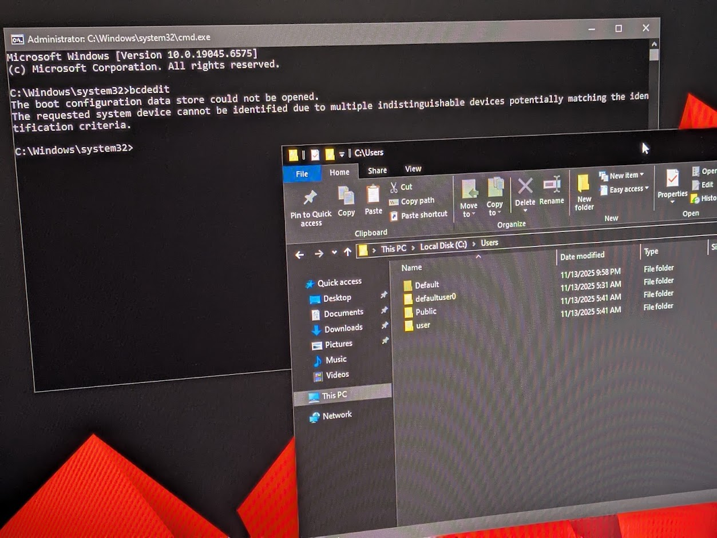717x538 pixels.
Task: Click the Quick access star icon
Action: [x=310, y=284]
